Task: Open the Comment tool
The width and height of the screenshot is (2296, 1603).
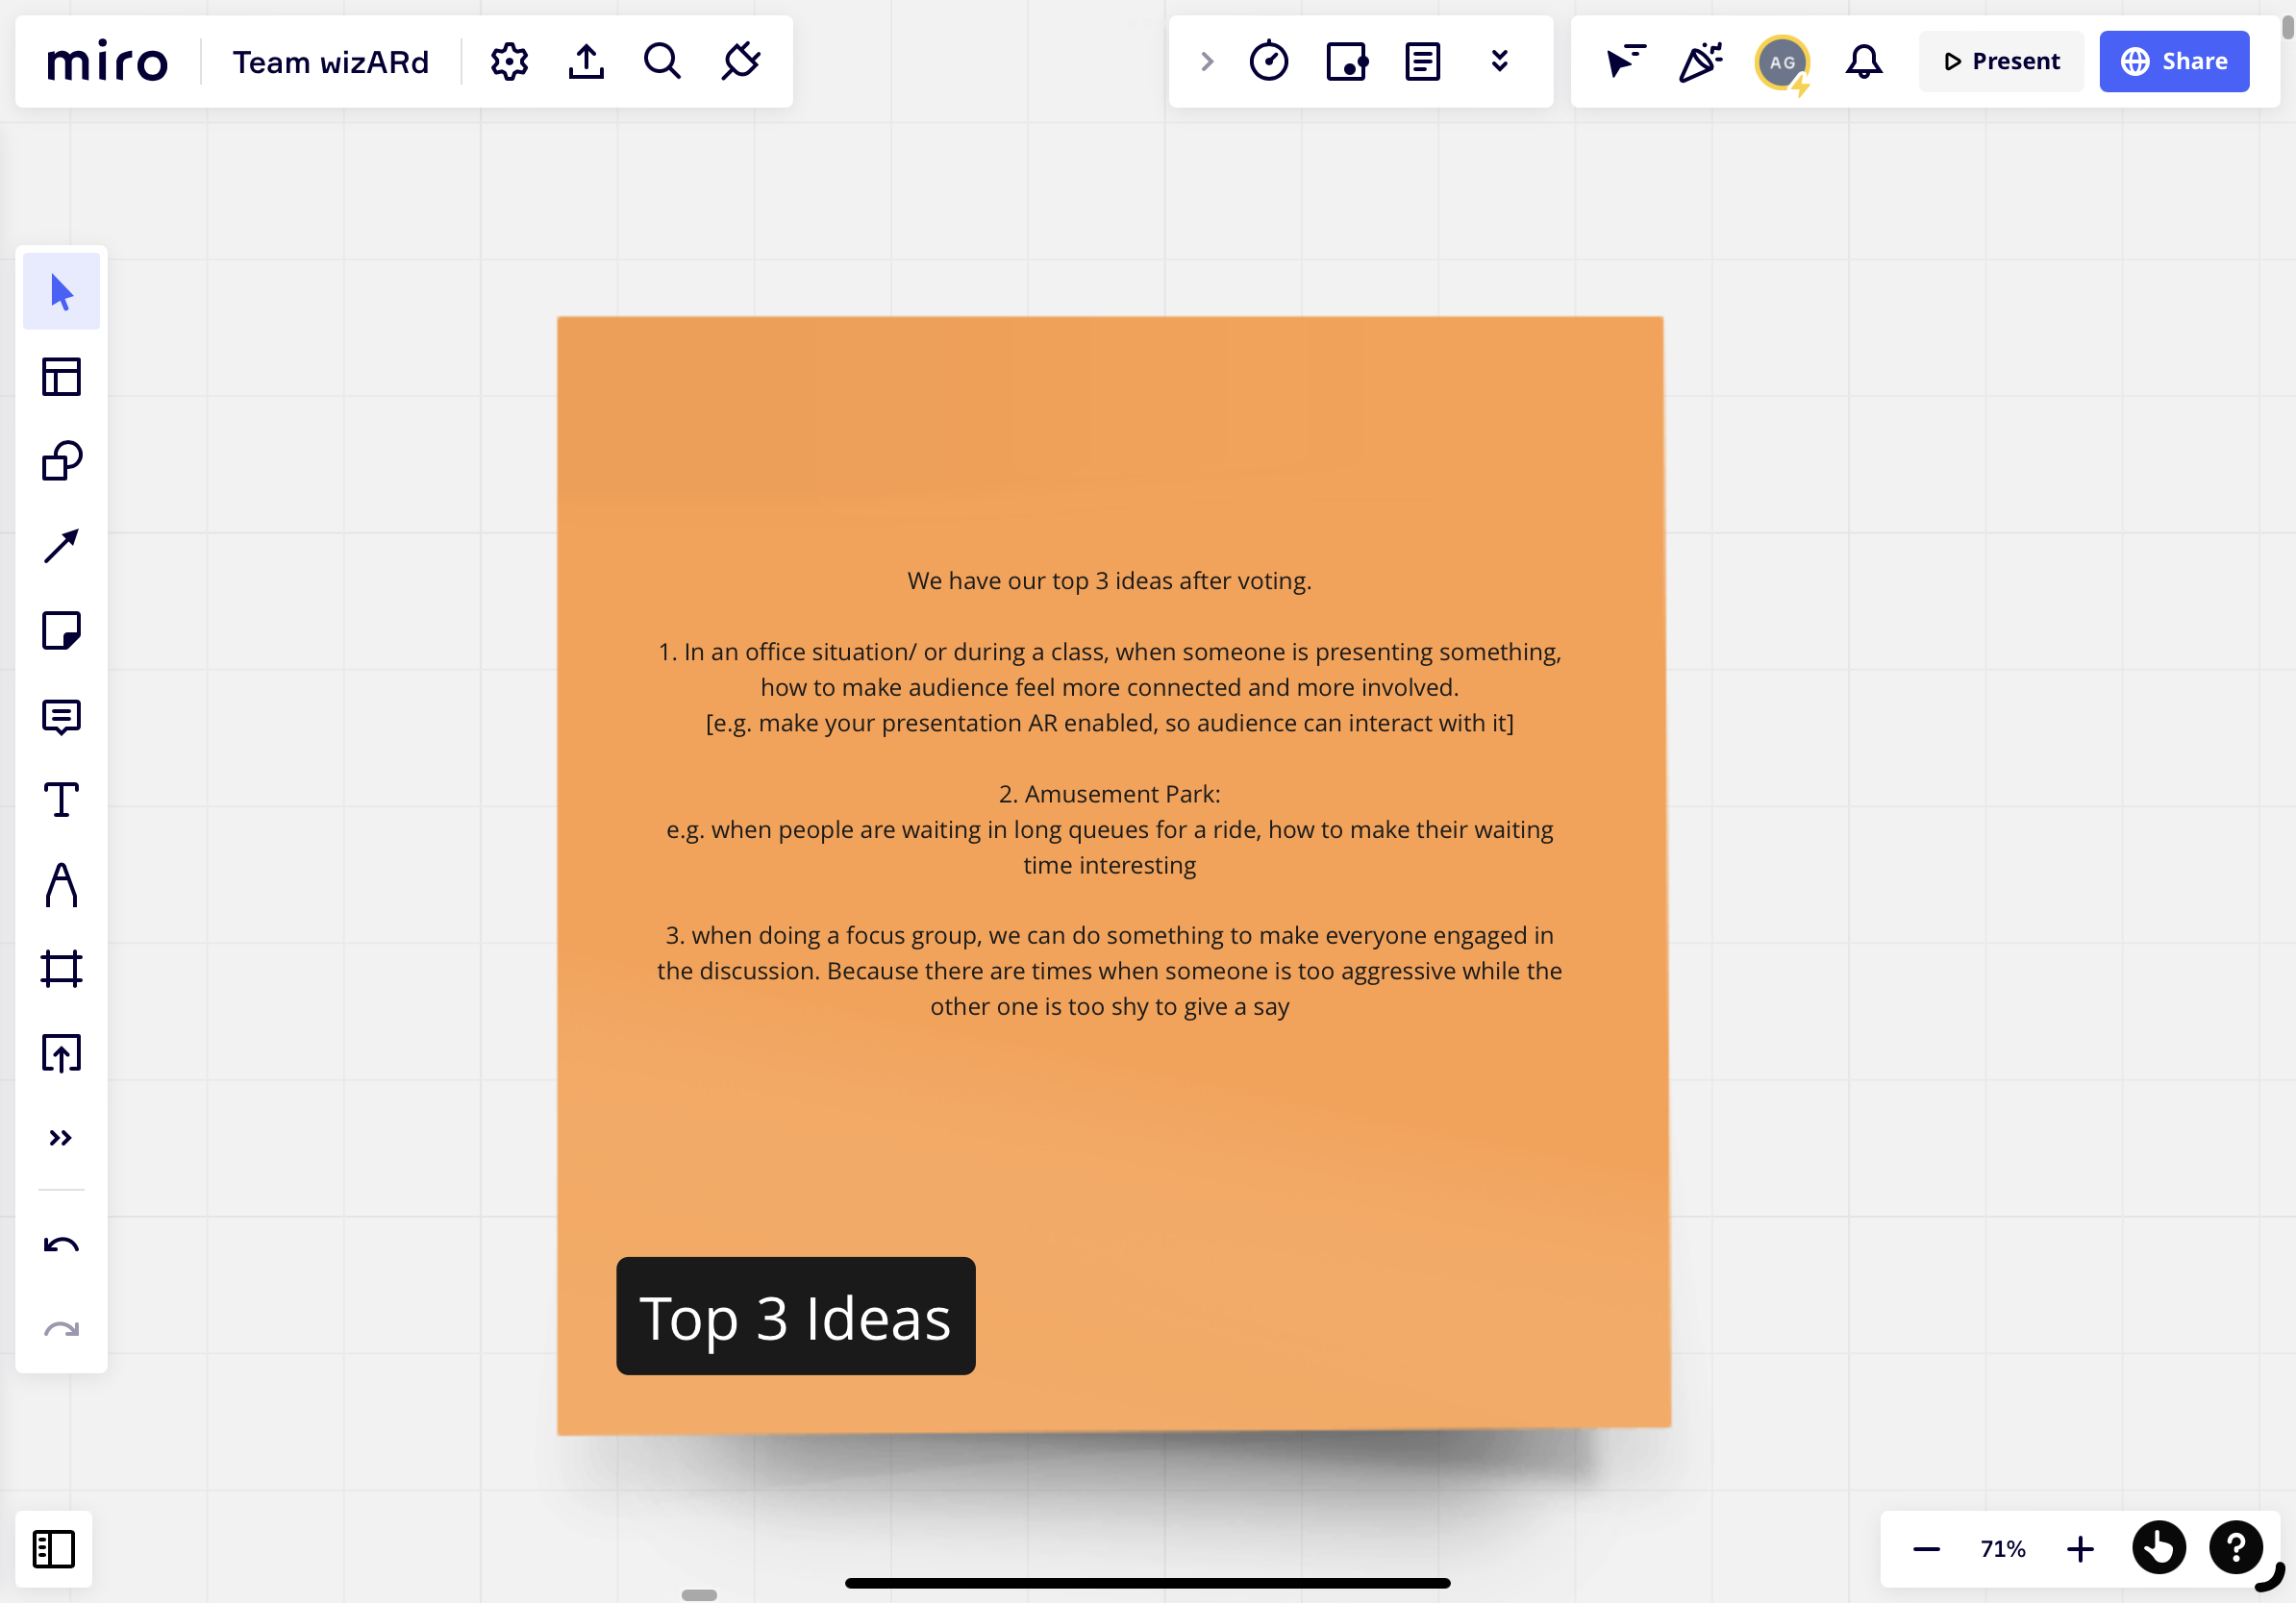Action: 61,716
